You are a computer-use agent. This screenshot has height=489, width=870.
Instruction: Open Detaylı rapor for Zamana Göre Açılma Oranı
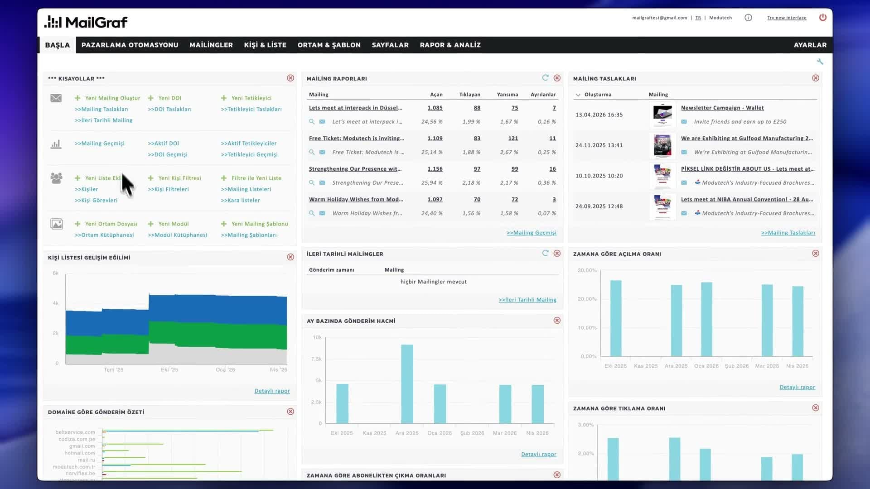click(x=797, y=388)
